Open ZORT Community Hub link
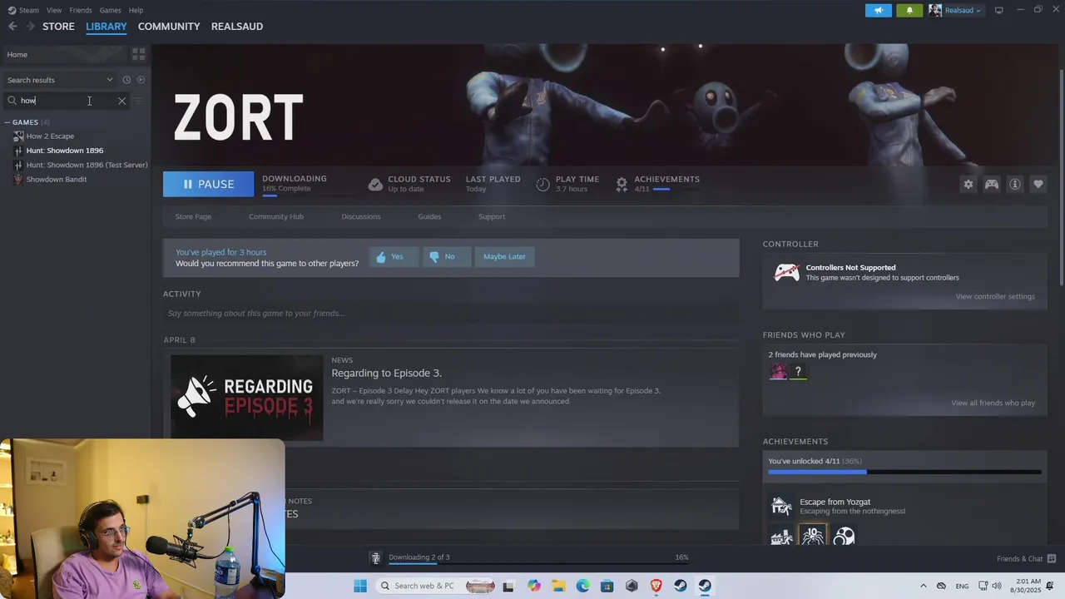This screenshot has width=1065, height=599. point(276,216)
